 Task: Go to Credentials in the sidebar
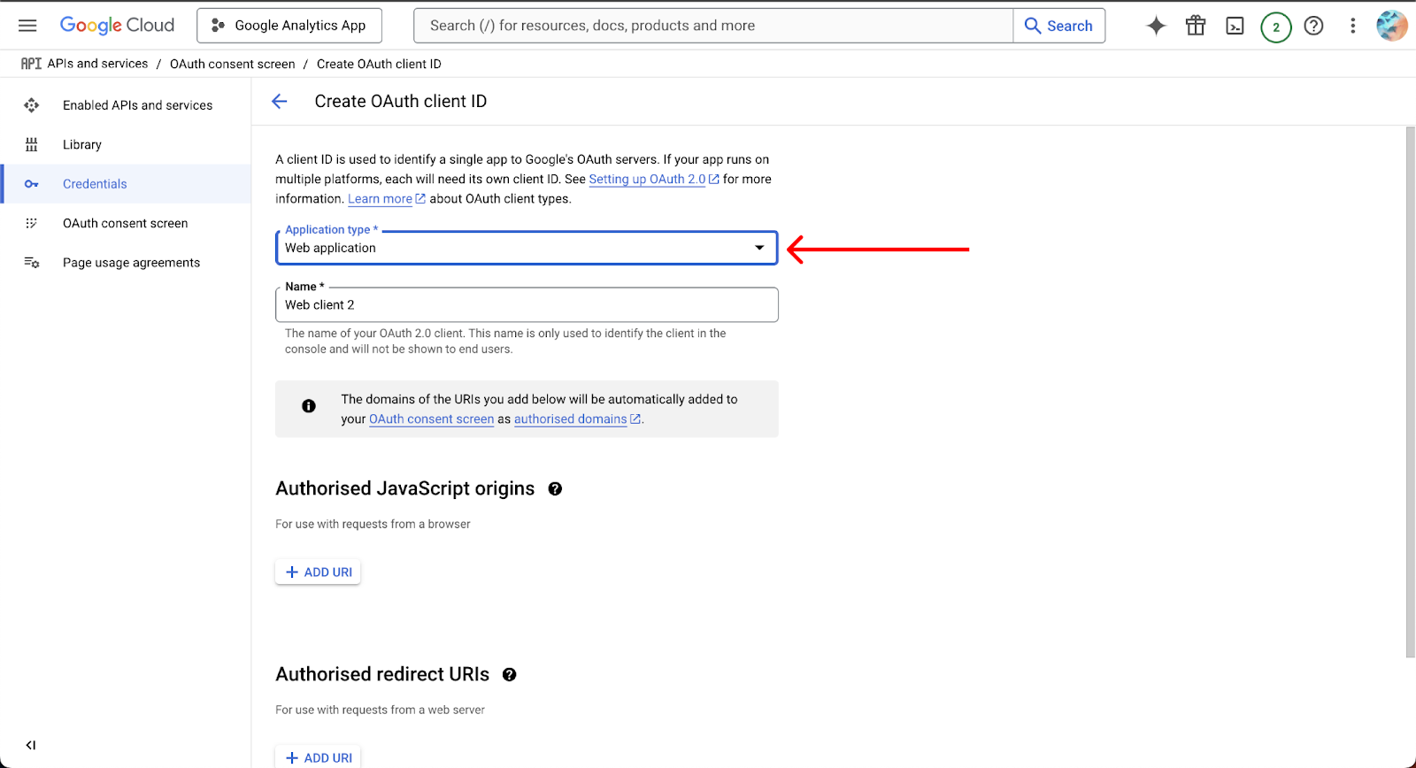pos(95,184)
